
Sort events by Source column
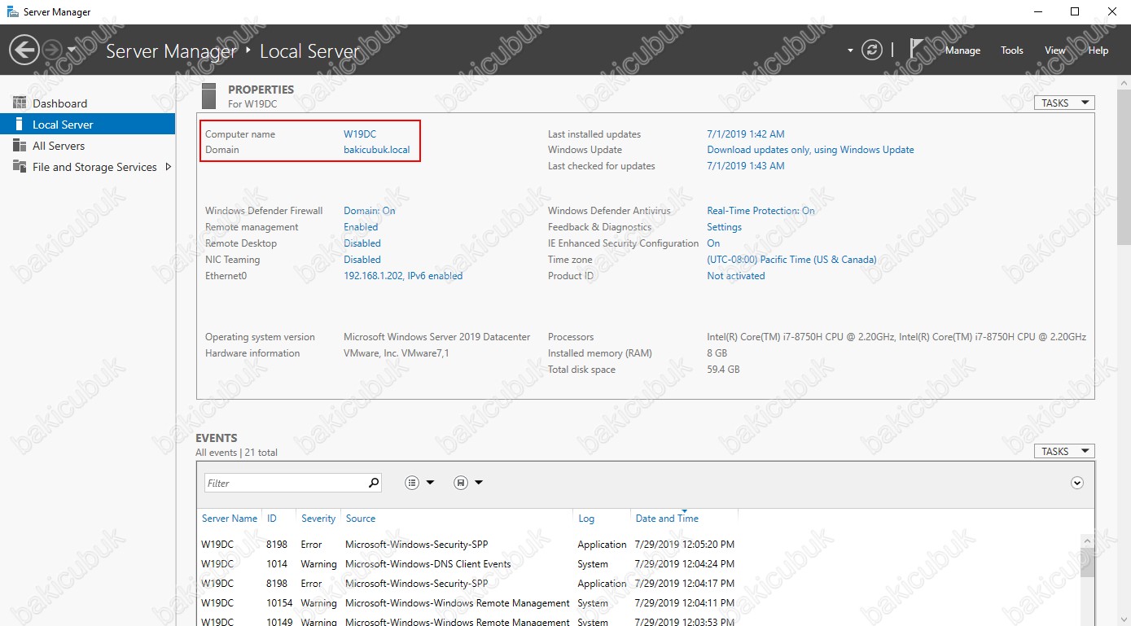click(x=361, y=519)
